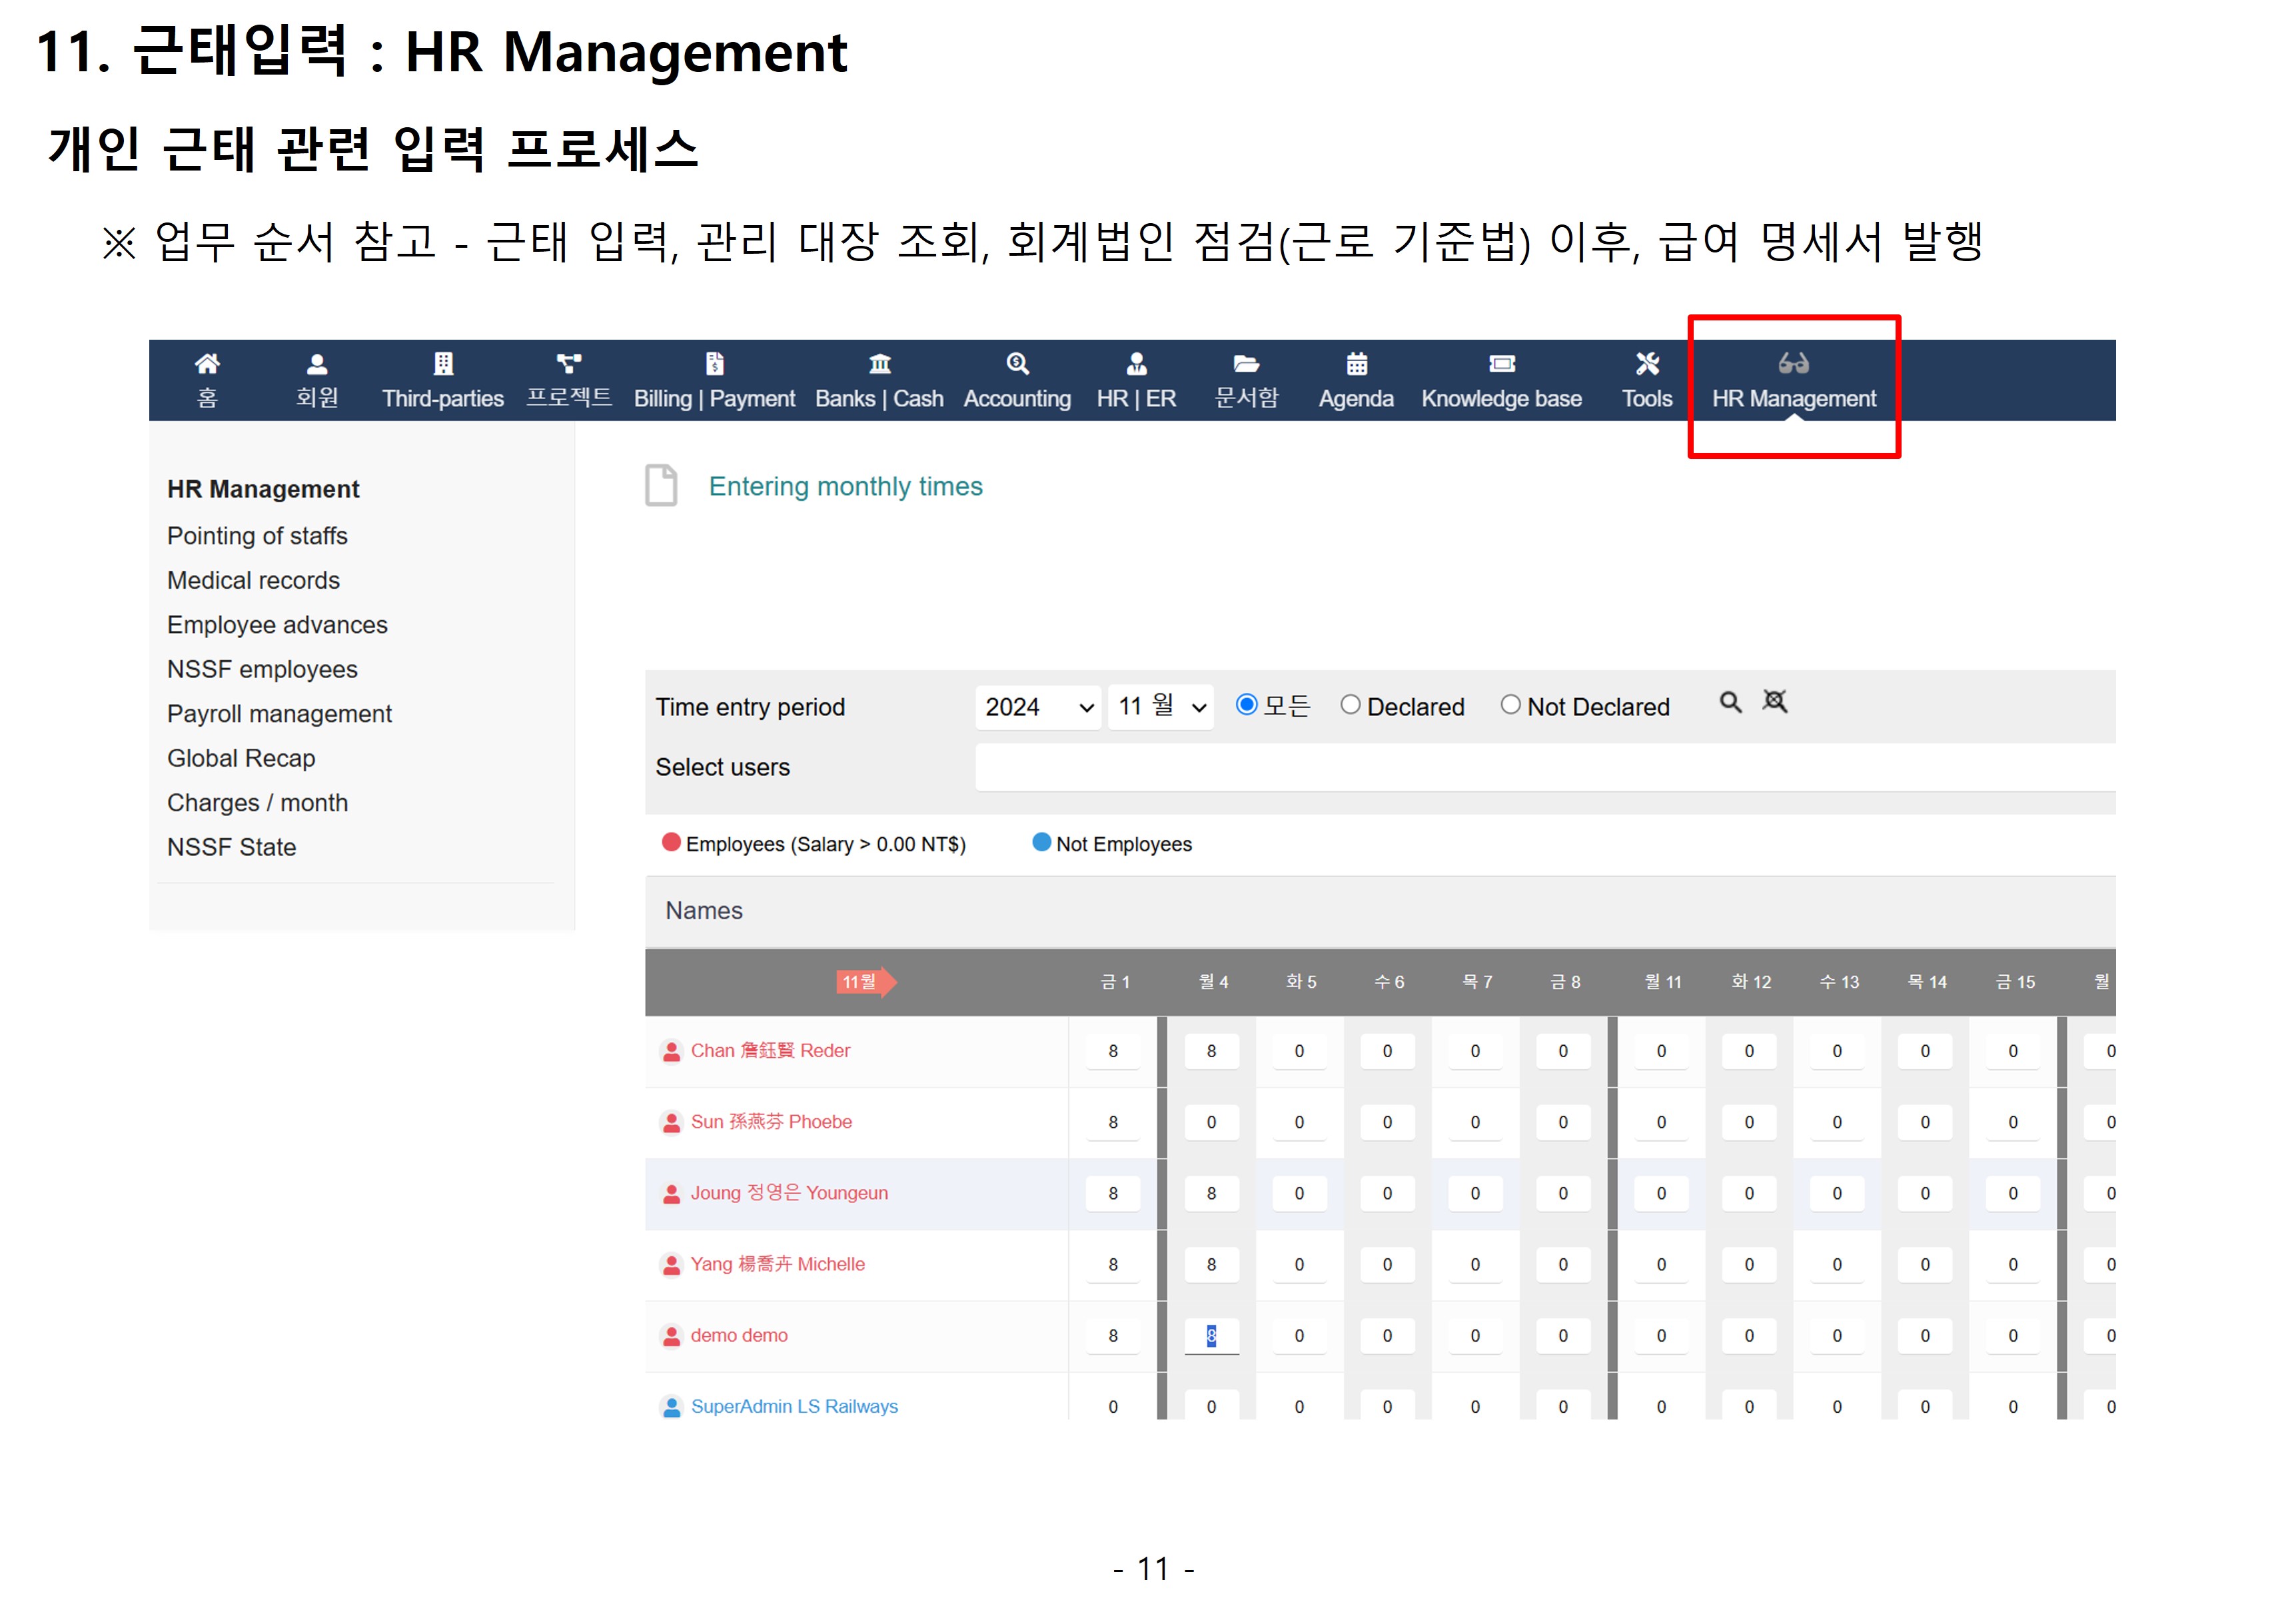This screenshot has height=1606, width=2296.
Task: Open the HR Management glasses icon
Action: point(1793,363)
